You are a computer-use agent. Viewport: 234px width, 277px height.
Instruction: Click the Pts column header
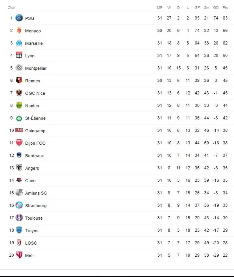tap(225, 8)
